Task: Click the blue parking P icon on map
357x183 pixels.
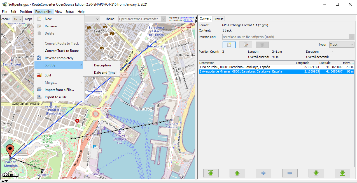Action: [x=94, y=146]
